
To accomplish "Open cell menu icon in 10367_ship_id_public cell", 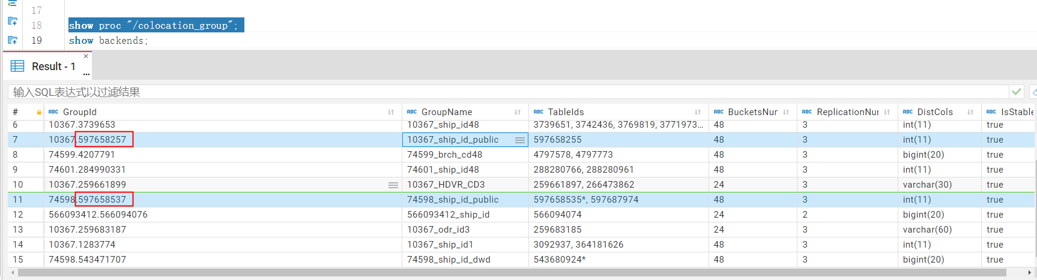I will [520, 140].
